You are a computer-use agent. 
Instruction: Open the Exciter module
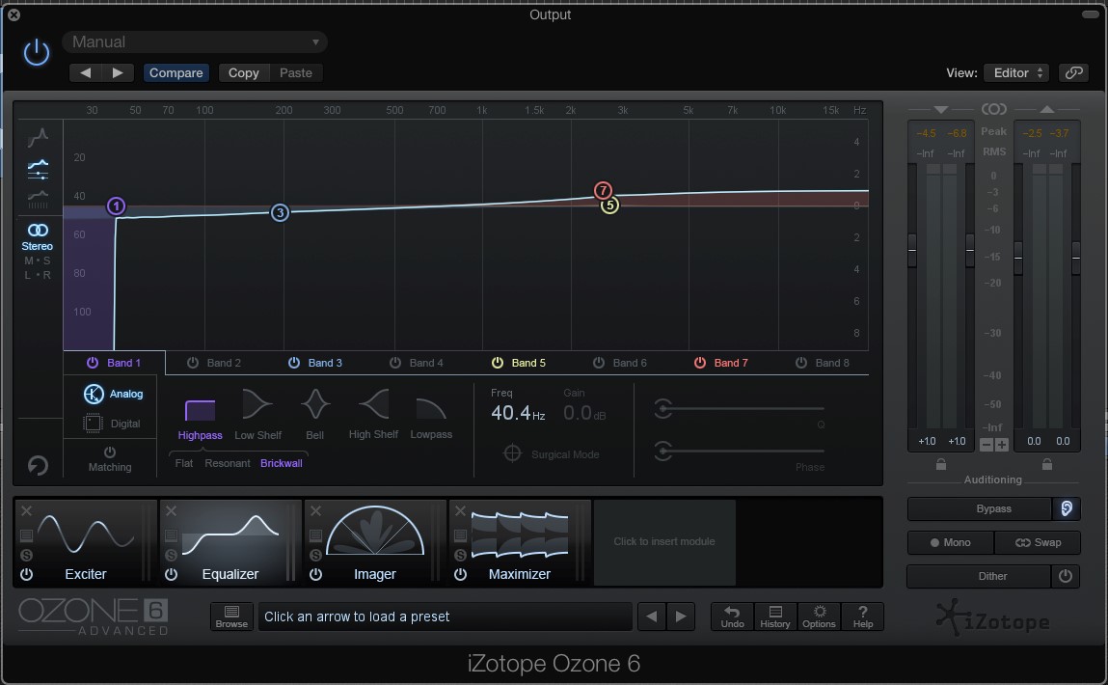pos(86,542)
